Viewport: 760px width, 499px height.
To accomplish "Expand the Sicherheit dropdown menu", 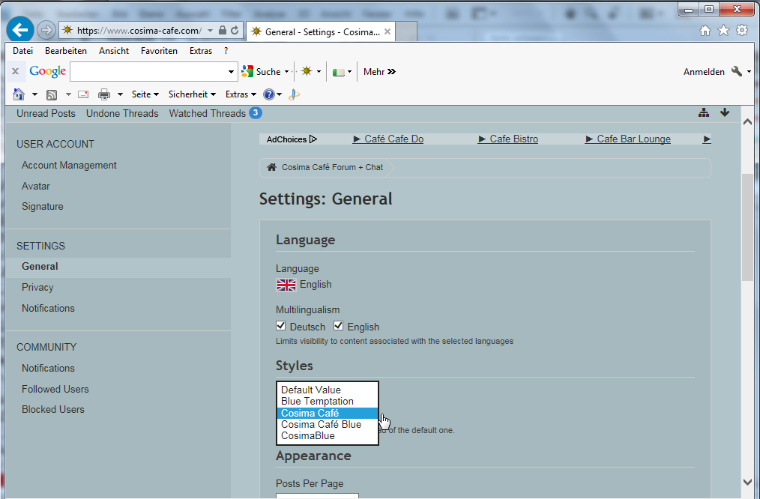I will coord(192,94).
